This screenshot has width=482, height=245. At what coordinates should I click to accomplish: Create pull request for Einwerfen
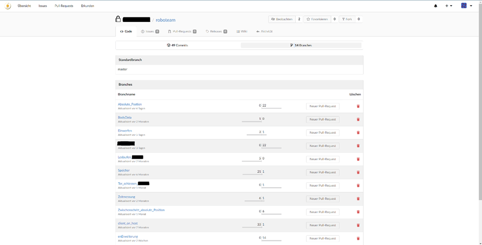coord(323,133)
